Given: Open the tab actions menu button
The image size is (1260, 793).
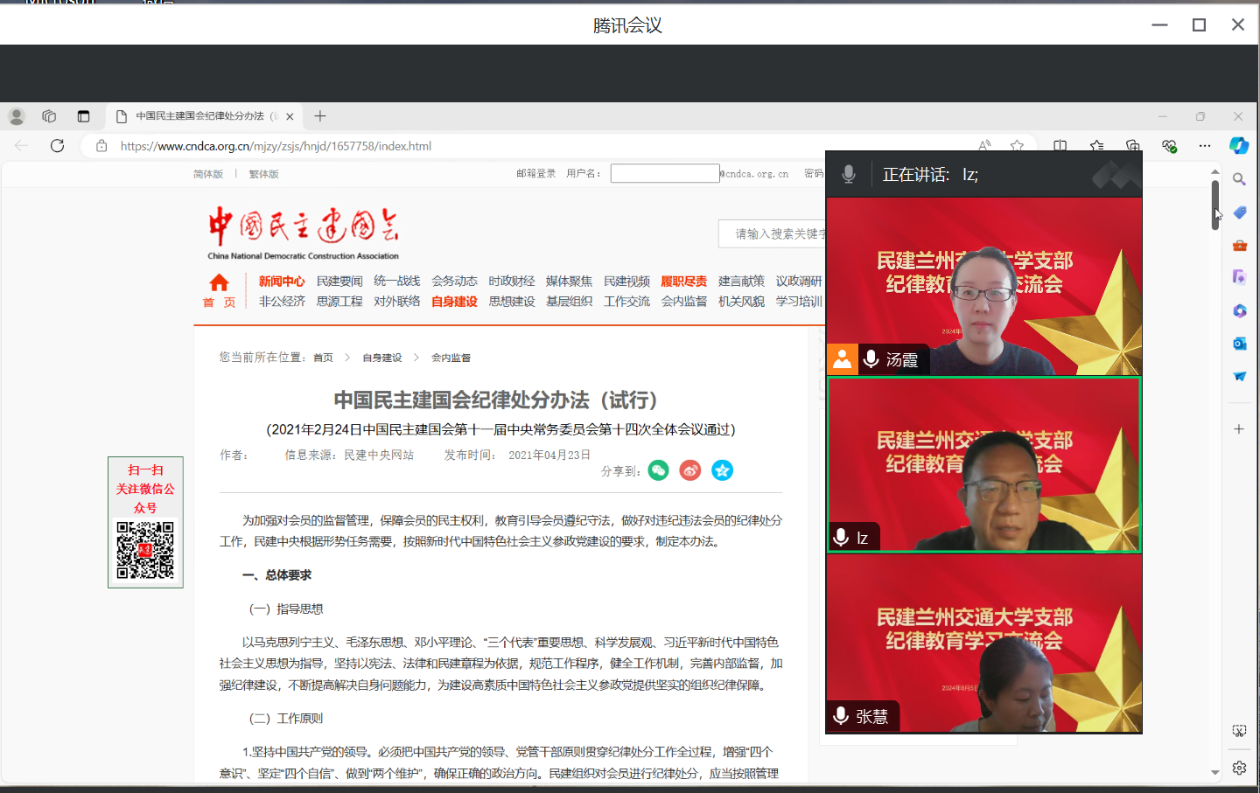Looking at the screenshot, I should coord(83,116).
